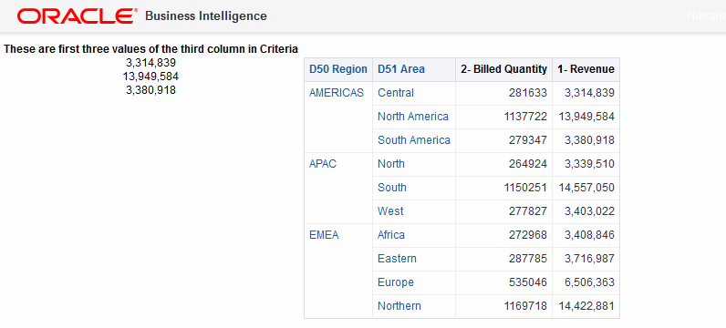Click the West area link

click(x=390, y=211)
